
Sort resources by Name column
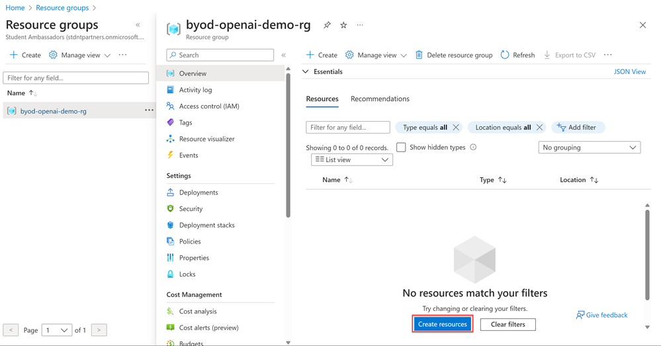(337, 180)
